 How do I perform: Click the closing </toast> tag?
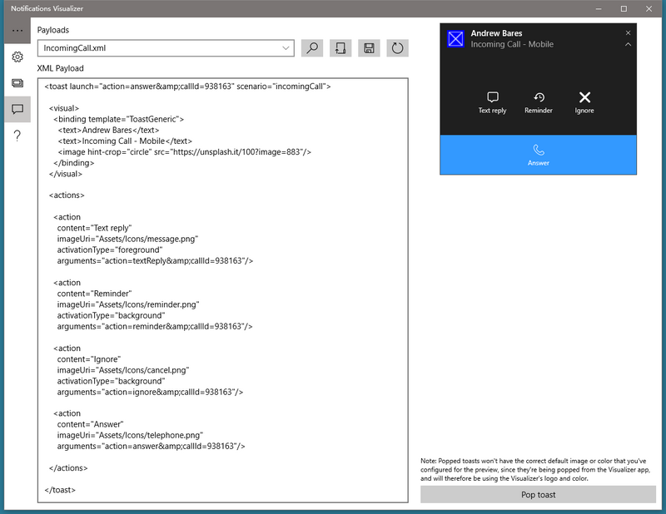[x=60, y=490]
